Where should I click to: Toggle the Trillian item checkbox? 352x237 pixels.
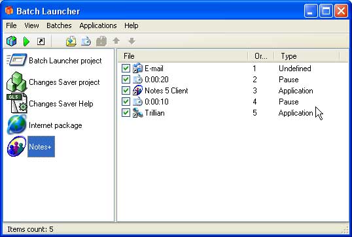click(126, 113)
